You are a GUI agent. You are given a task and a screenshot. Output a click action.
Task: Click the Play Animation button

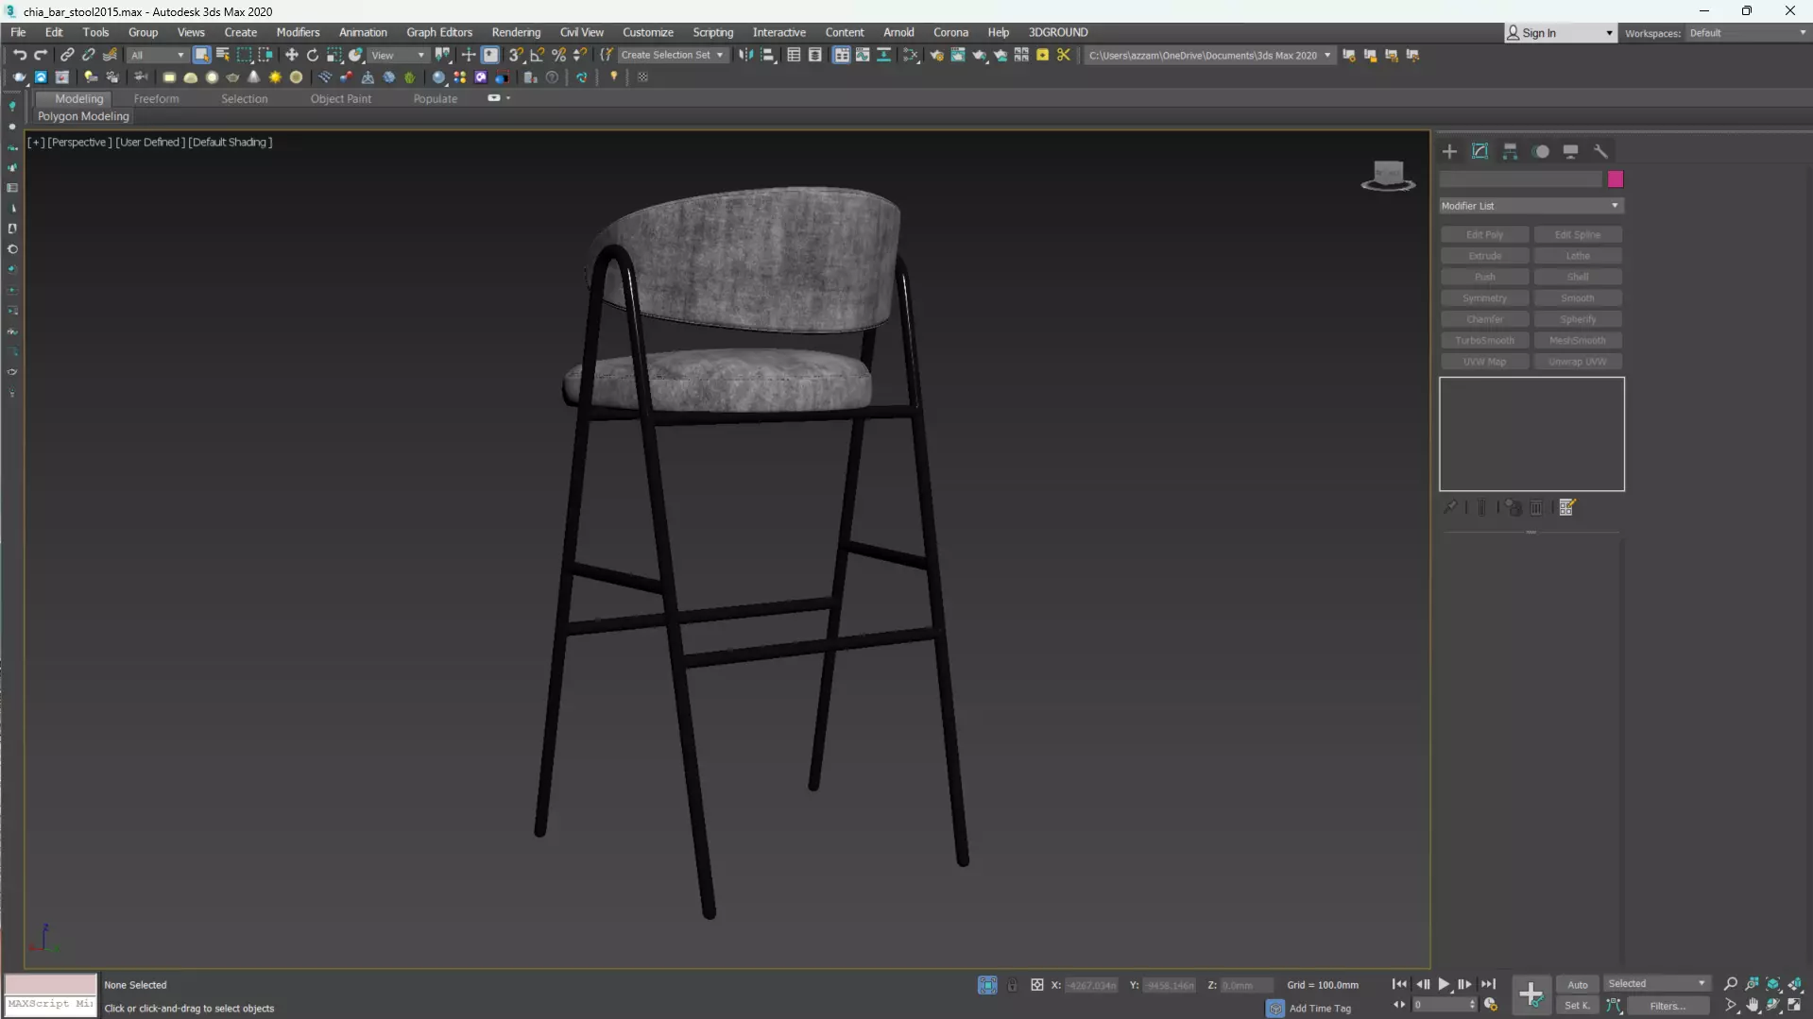[1444, 984]
